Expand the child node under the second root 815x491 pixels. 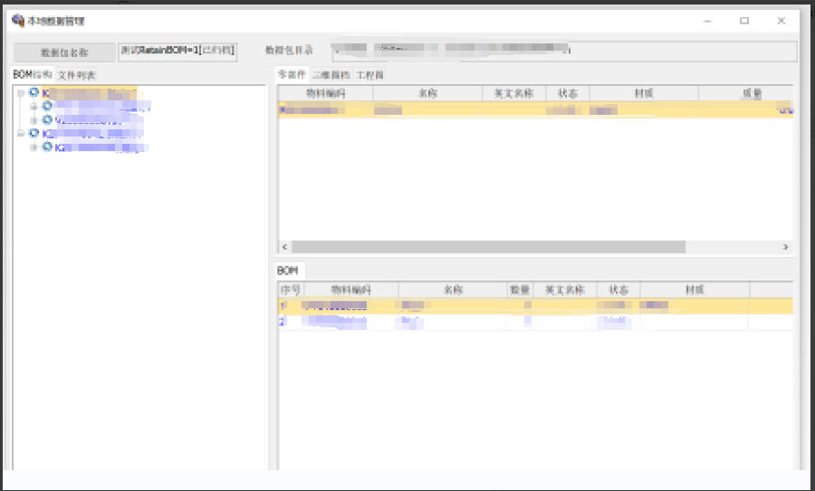coord(34,146)
